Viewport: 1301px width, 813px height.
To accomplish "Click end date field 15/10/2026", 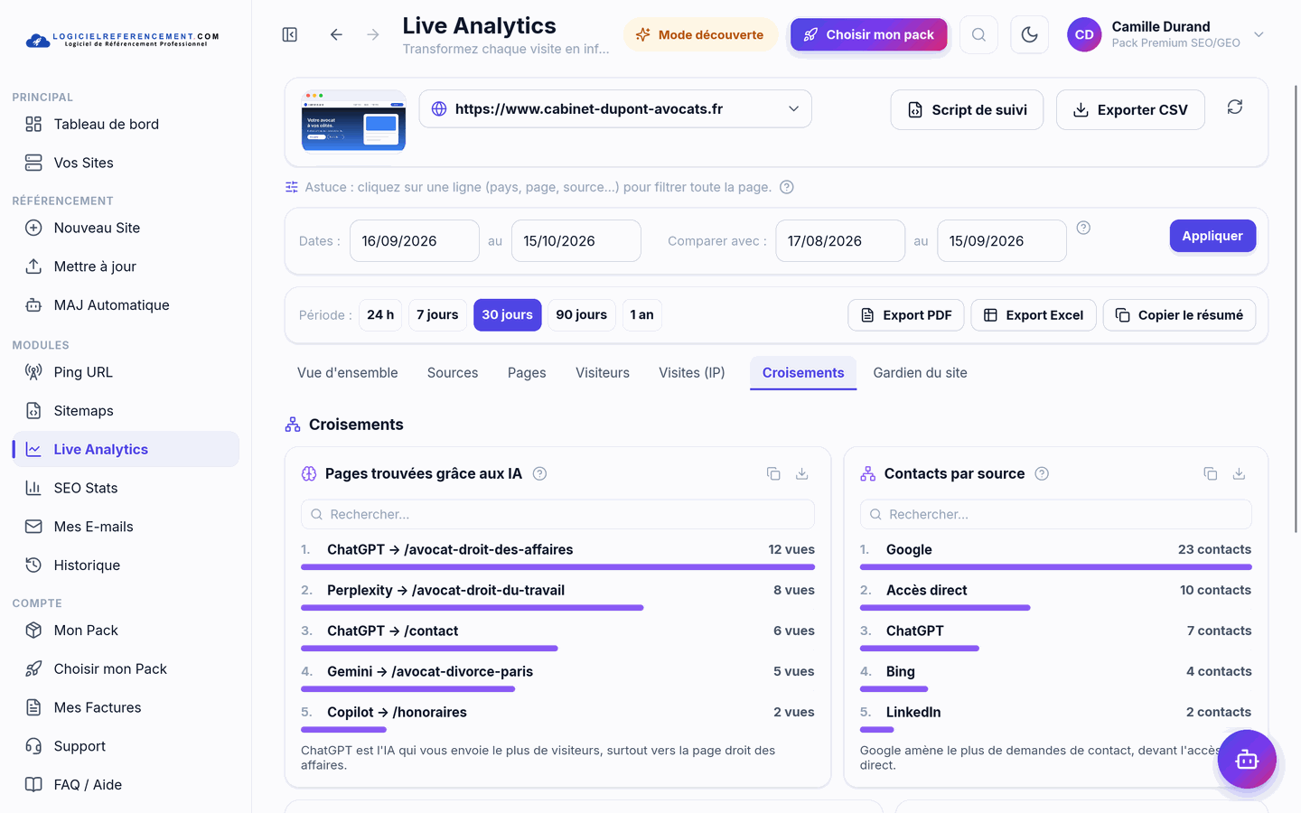I will click(576, 241).
